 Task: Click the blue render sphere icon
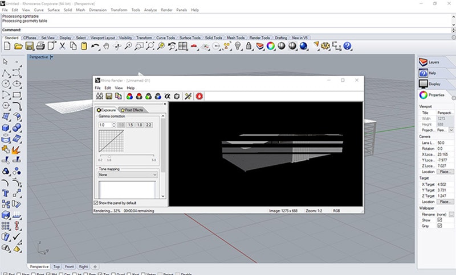coord(303,46)
